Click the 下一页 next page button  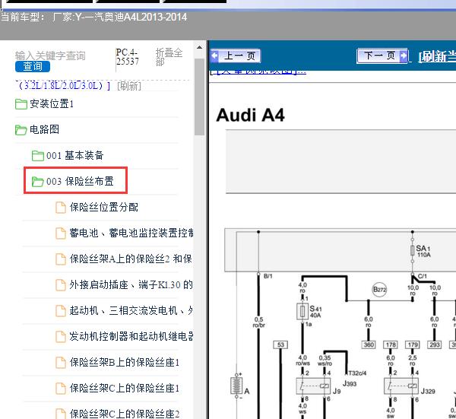(x=382, y=56)
